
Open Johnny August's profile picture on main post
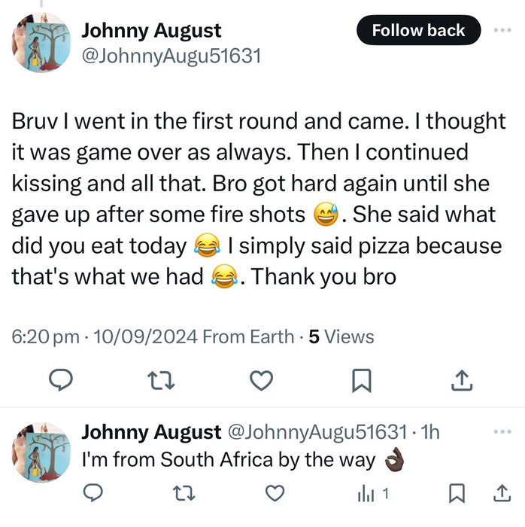[41, 42]
